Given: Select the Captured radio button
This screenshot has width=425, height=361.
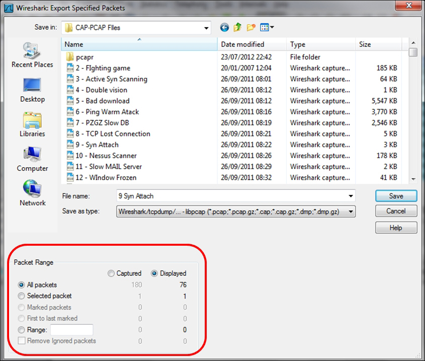Looking at the screenshot, I should tap(111, 273).
